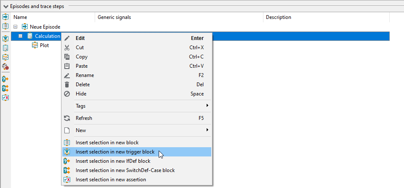
Task: Click the IfDef block icon in sidebar
Action: (5, 79)
